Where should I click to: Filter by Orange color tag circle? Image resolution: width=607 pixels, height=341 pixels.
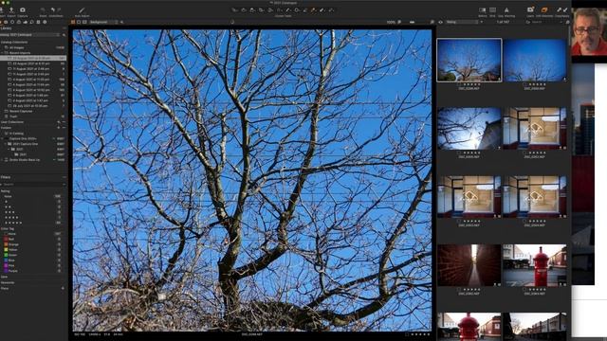coord(59,244)
